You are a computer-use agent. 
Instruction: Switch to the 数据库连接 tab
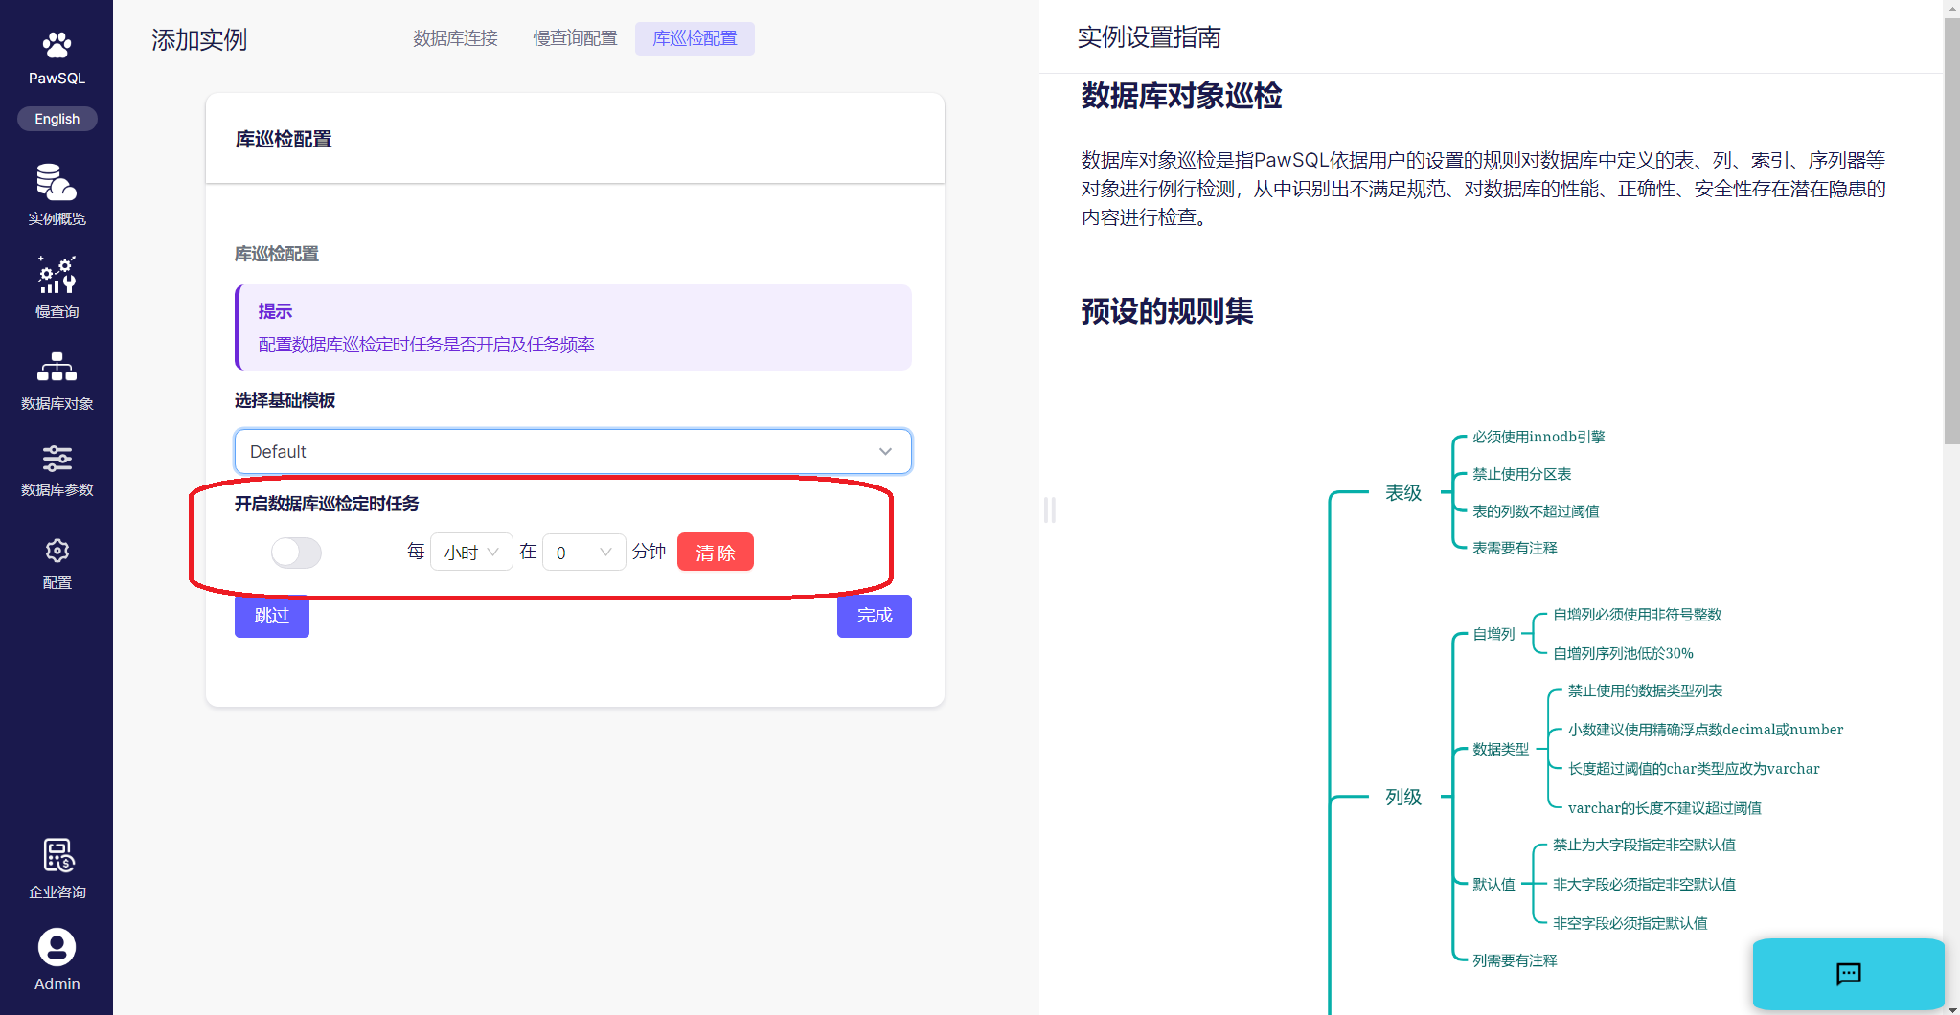455,38
